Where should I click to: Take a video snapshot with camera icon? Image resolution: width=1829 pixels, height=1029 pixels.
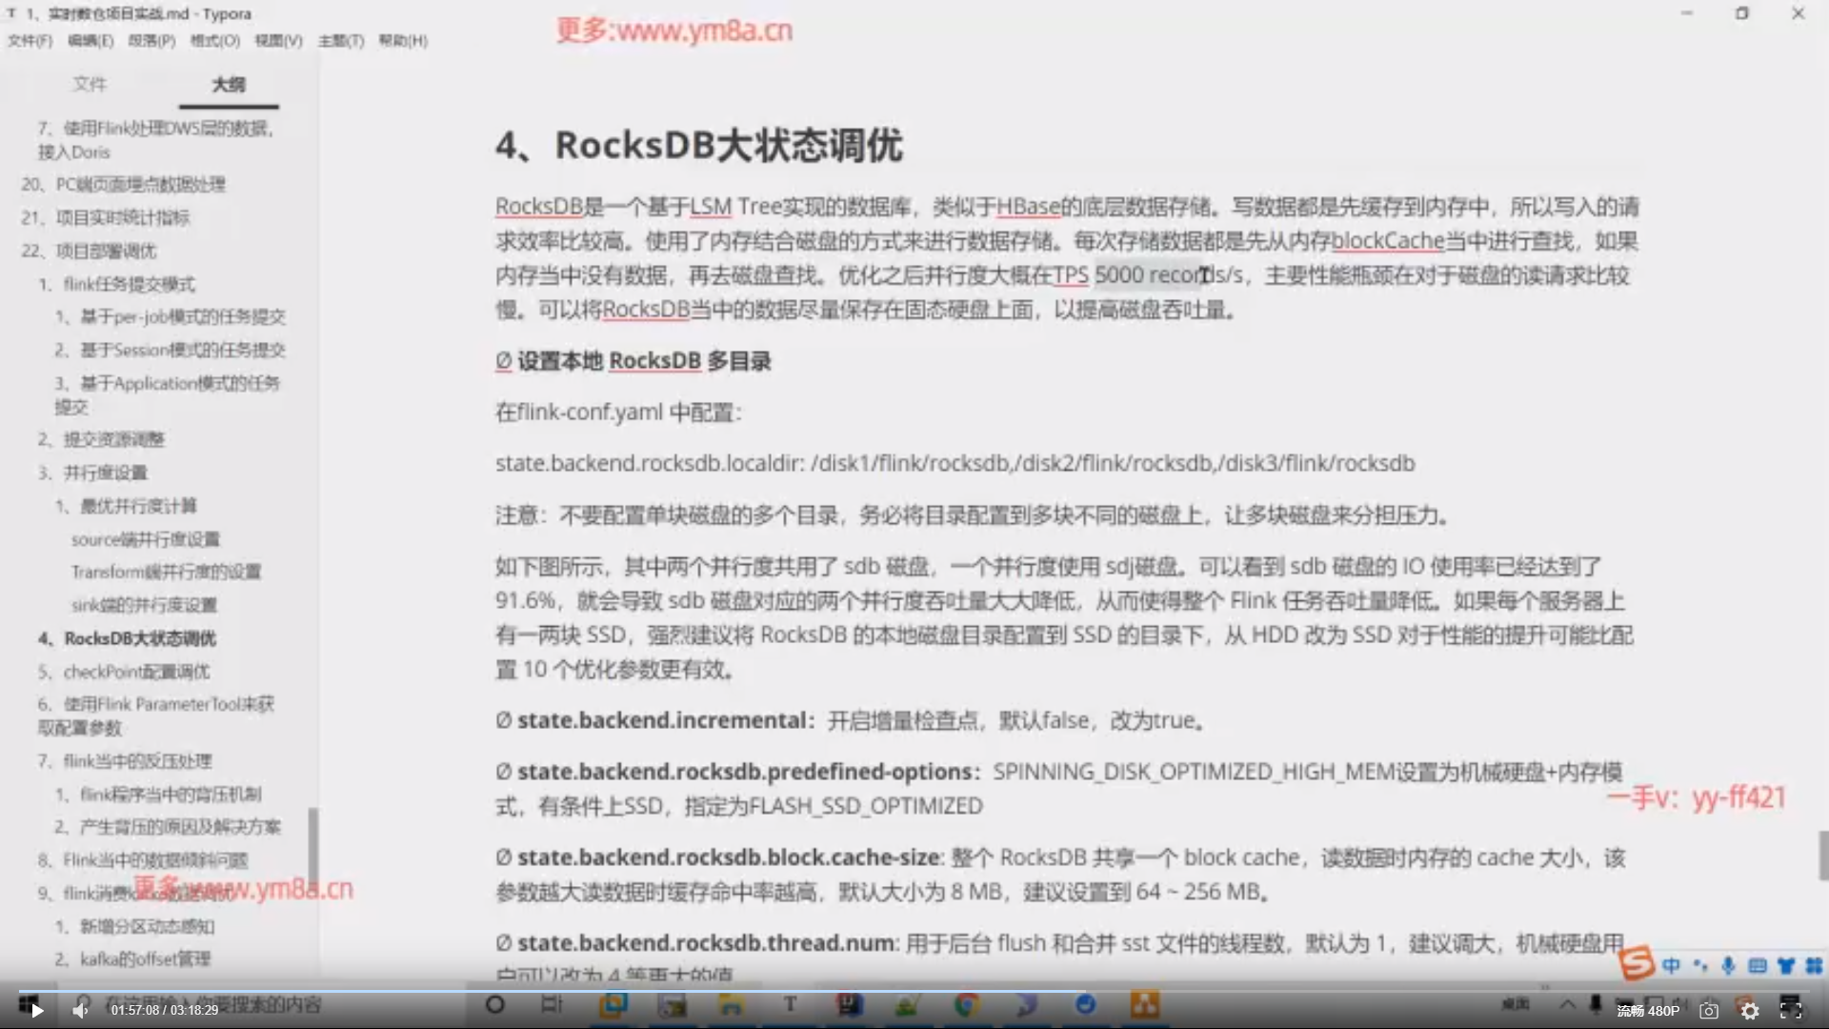pyautogui.click(x=1709, y=1011)
